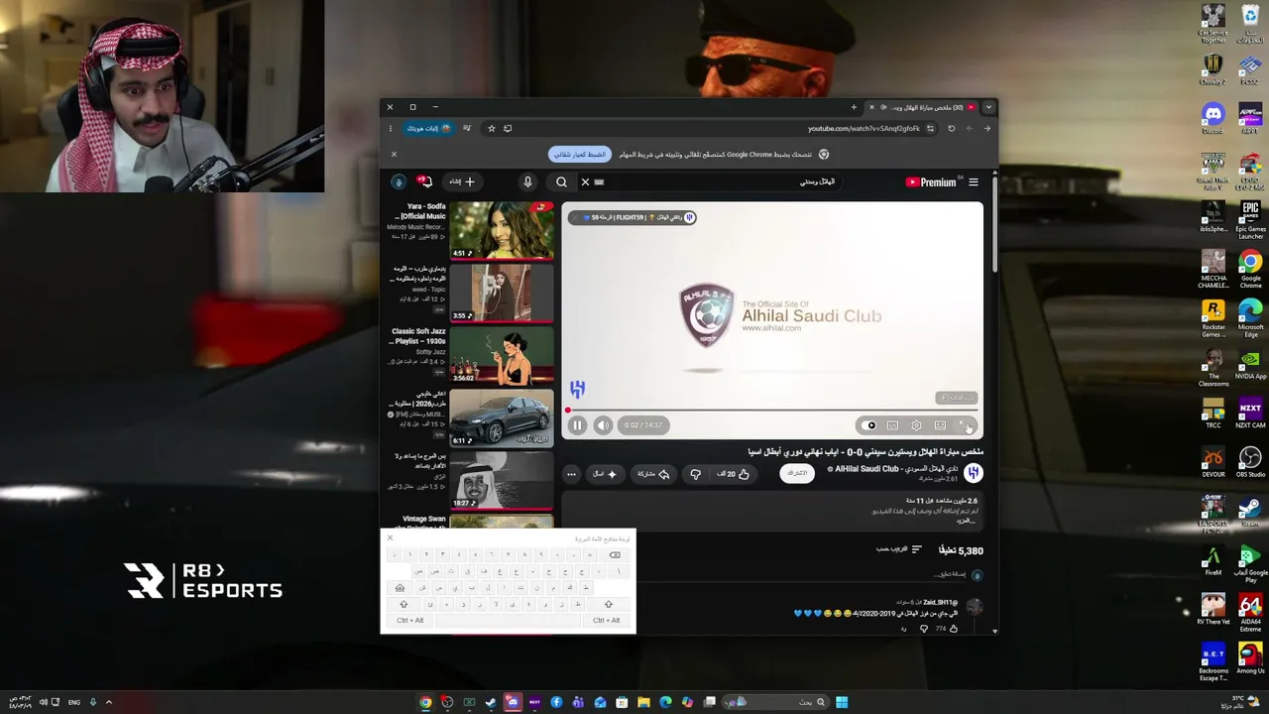
Task: Open the 'Classic Soft Jazz' video title
Action: click(x=418, y=336)
